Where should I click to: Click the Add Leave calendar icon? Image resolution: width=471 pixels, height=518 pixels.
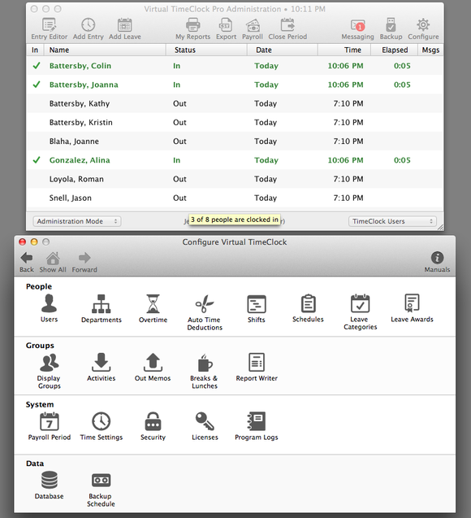(x=125, y=25)
